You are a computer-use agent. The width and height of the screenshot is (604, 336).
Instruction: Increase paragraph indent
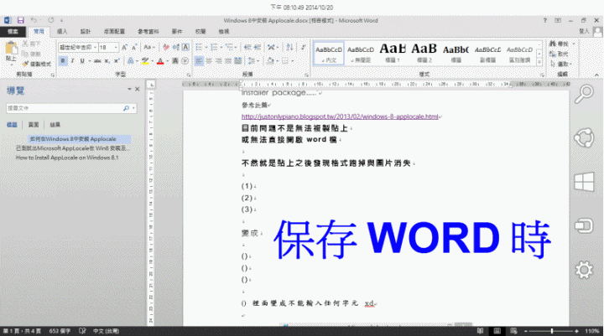click(258, 47)
